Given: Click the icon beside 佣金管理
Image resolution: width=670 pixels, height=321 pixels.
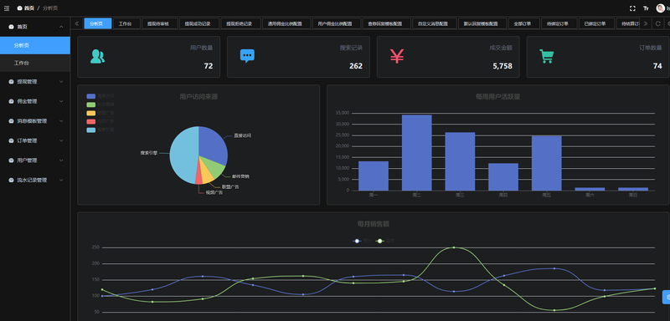Looking at the screenshot, I should (11, 101).
